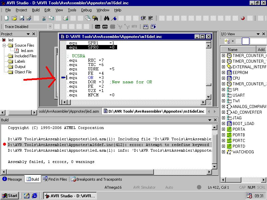Copy selection using the Copy icon
The image size is (267, 200).
click(x=51, y=18)
